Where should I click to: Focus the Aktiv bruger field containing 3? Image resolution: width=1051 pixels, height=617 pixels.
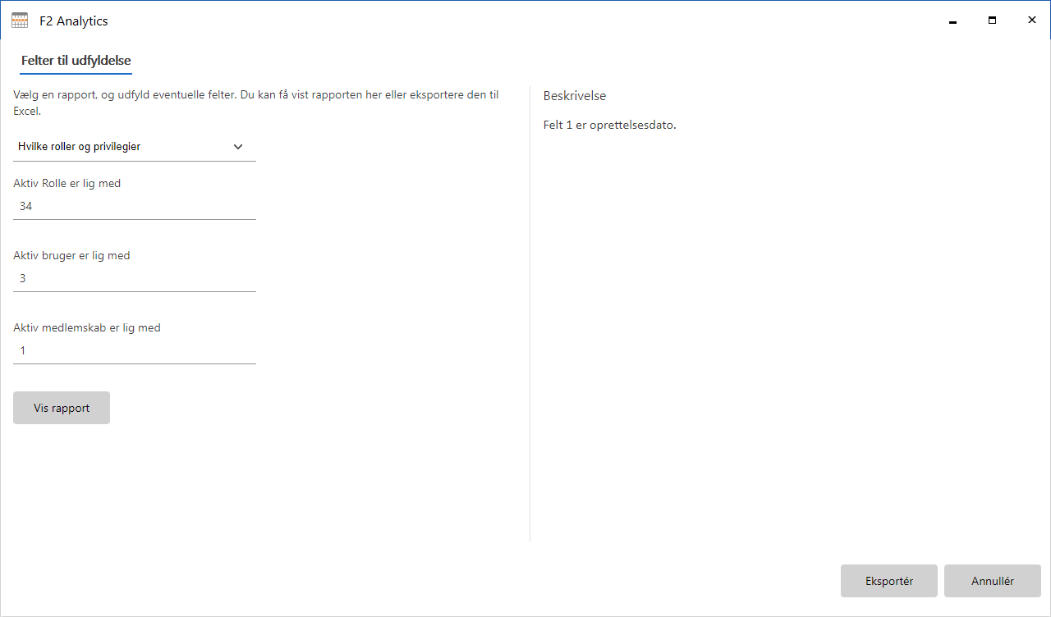coord(134,279)
